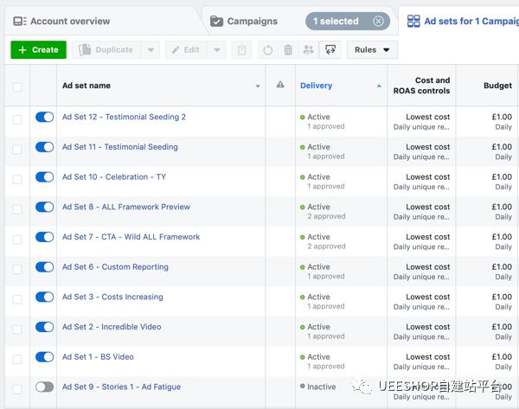Open Ad Set 6 - Custom Reporting link
Viewport: 519px width, 409px height.
pos(115,267)
